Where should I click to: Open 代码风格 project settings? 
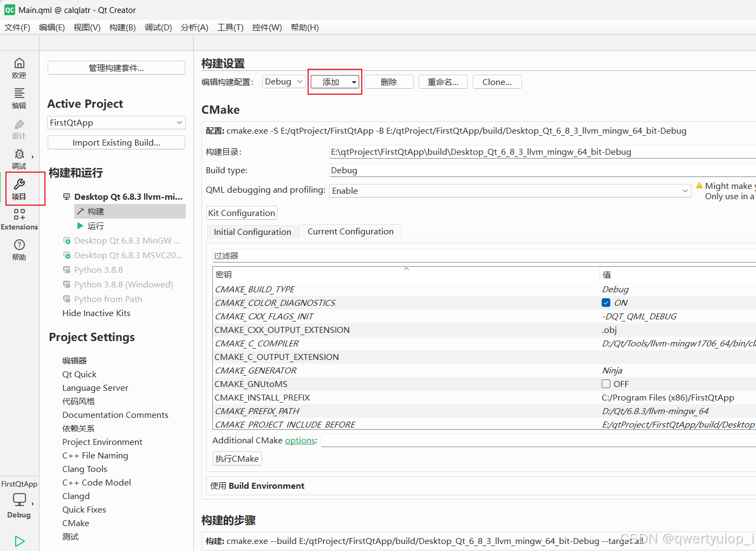tap(79, 401)
